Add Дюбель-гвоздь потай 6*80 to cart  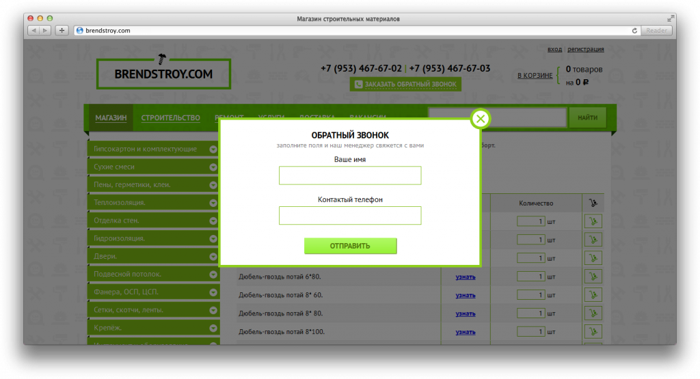pos(593,277)
